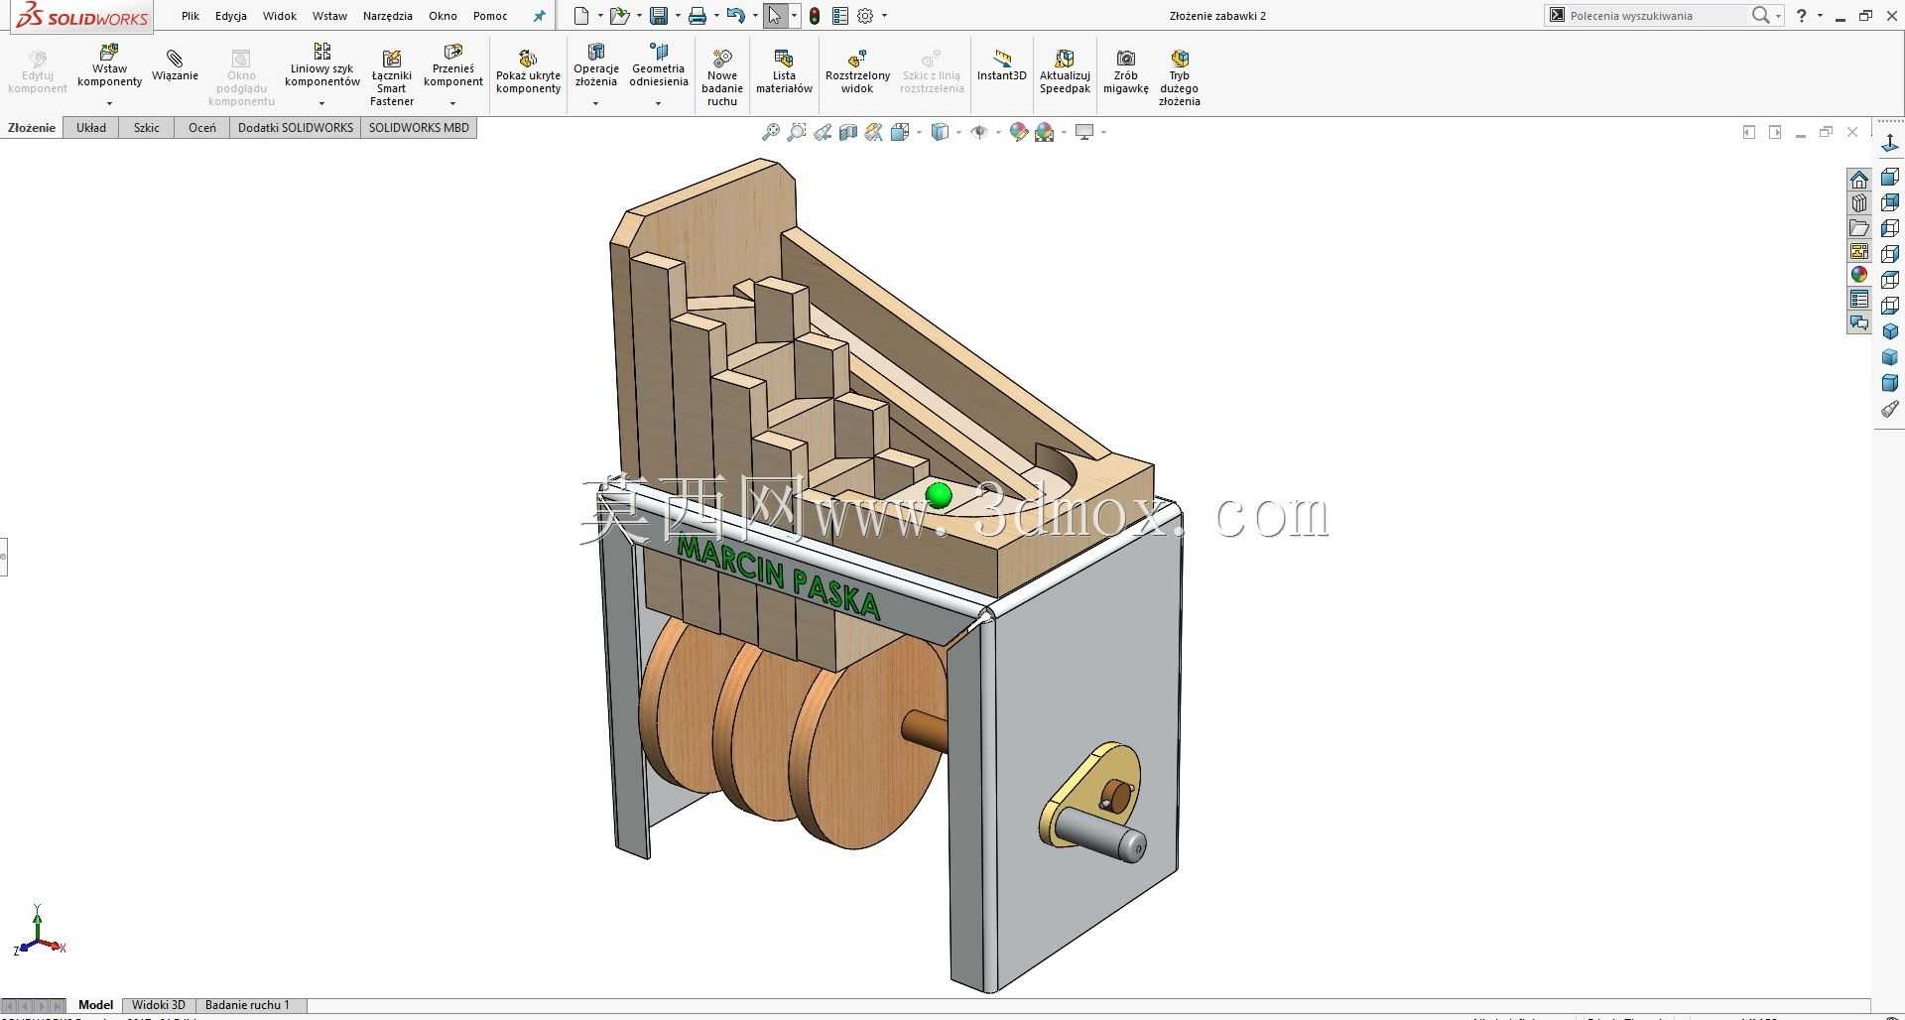Switch to the Oceń tab

(202, 128)
